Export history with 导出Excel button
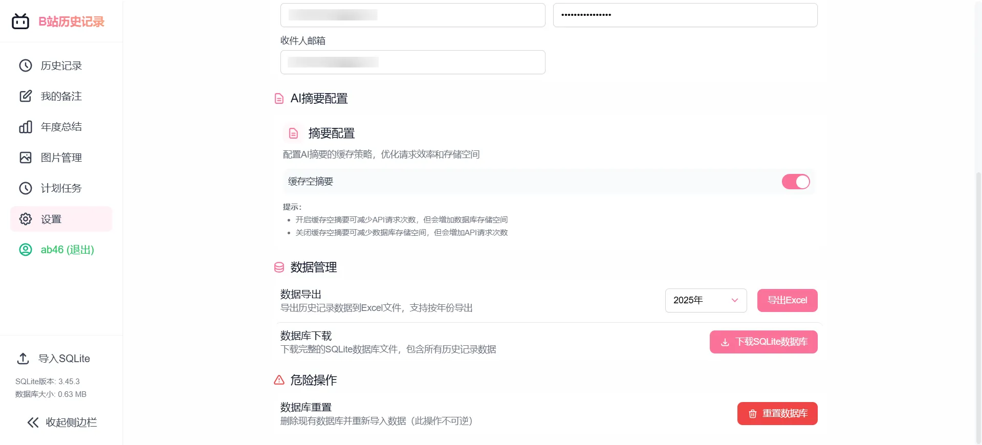 (788, 300)
